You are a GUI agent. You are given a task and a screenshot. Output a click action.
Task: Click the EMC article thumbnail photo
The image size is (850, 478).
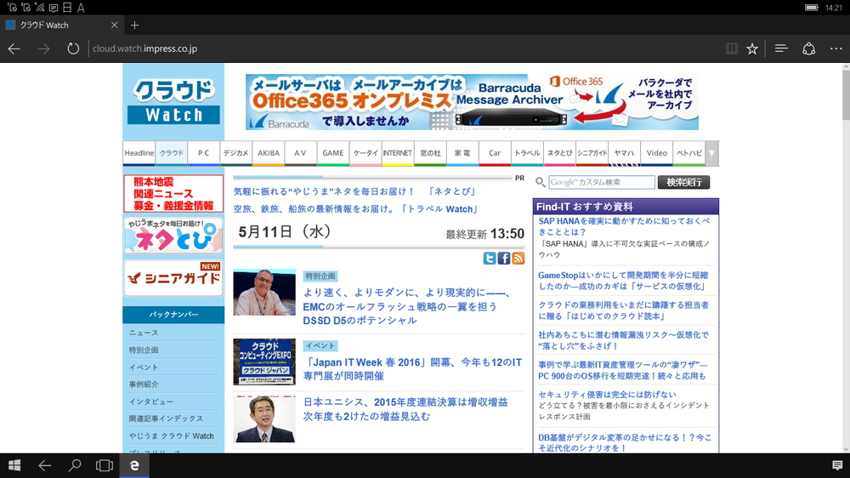click(x=264, y=293)
